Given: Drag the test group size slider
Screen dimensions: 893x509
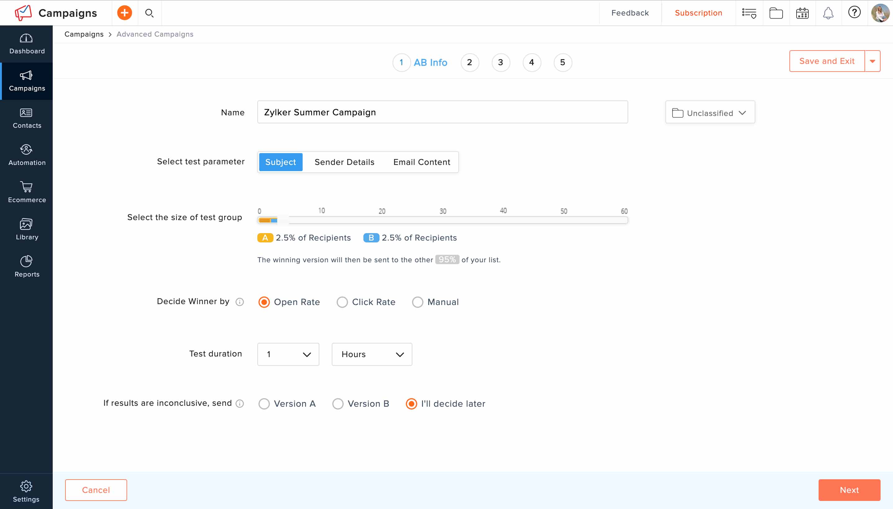Looking at the screenshot, I should [277, 219].
